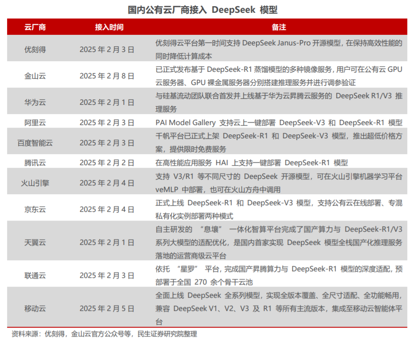Select the 腾讯云 vendor cell
The height and width of the screenshot is (343, 412).
35,163
